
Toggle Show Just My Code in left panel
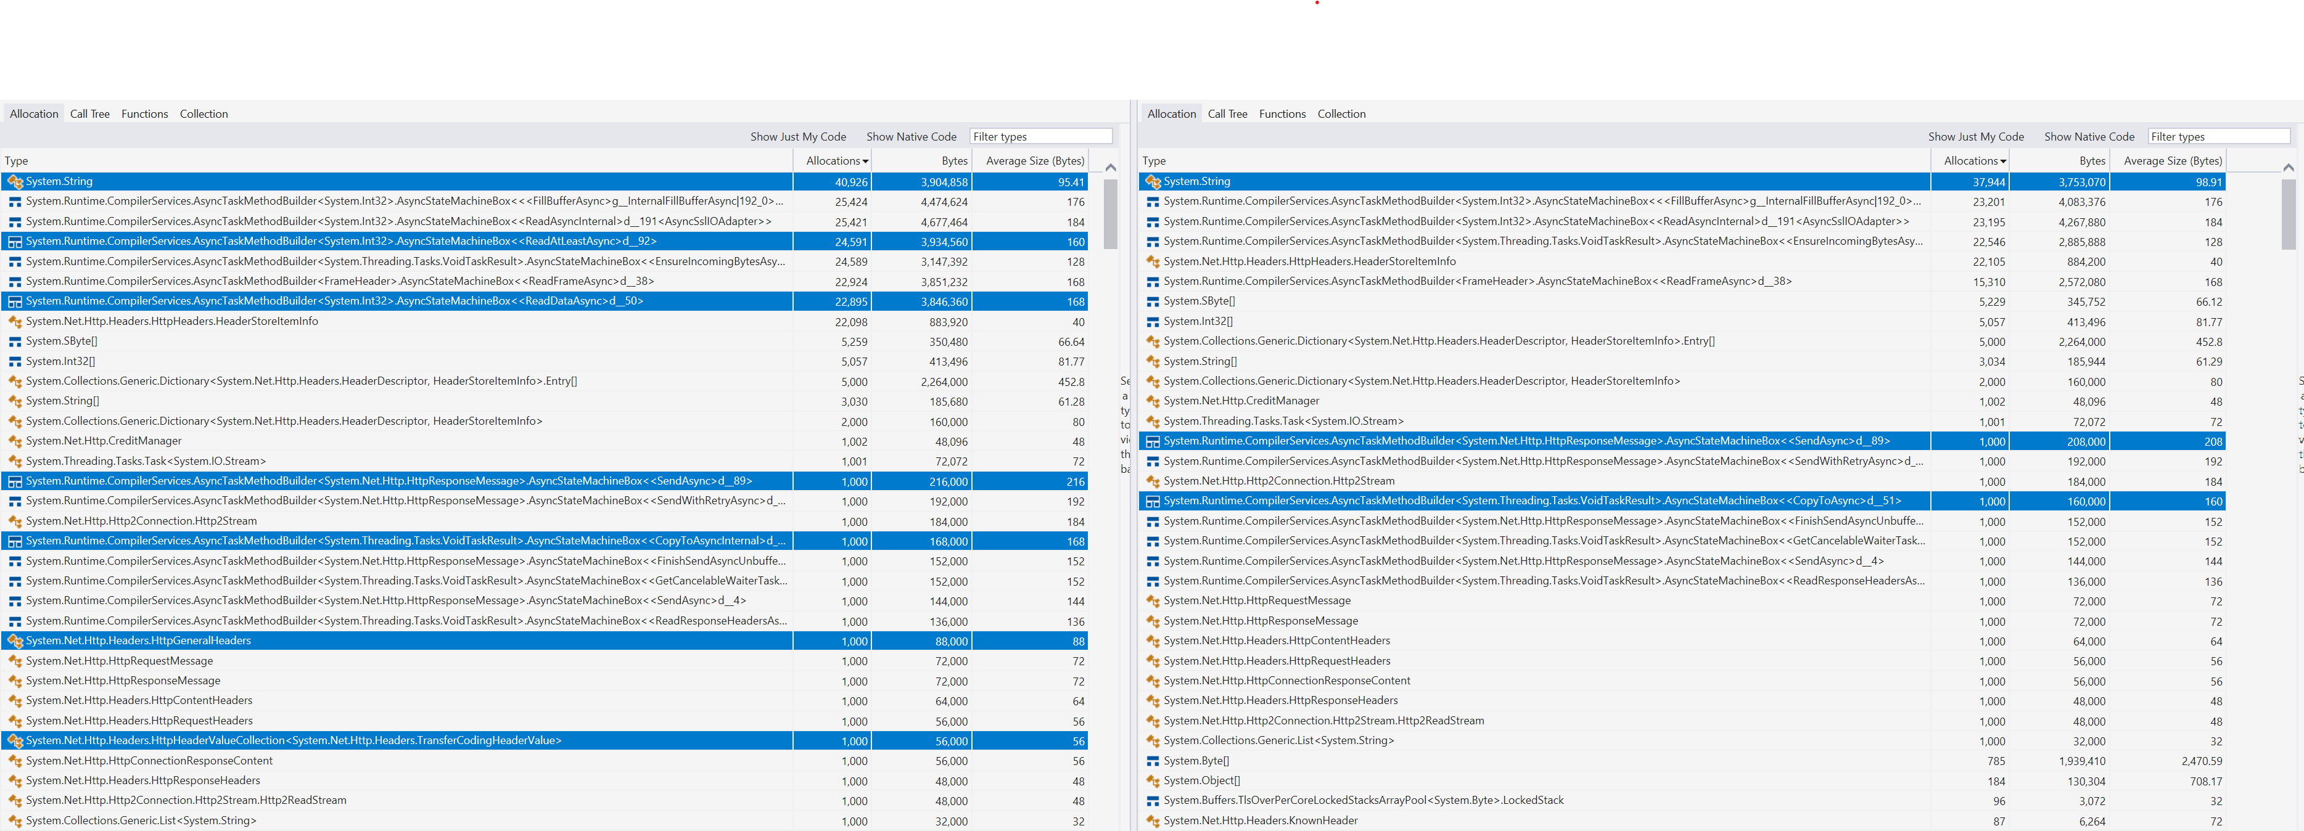pos(798,137)
